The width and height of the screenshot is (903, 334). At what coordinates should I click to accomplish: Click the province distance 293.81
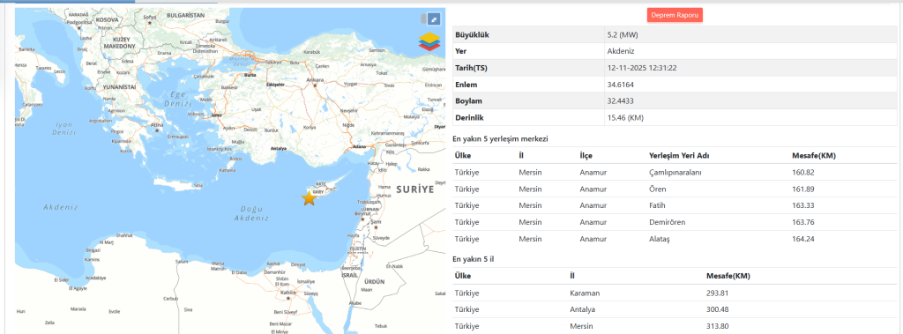point(717,293)
